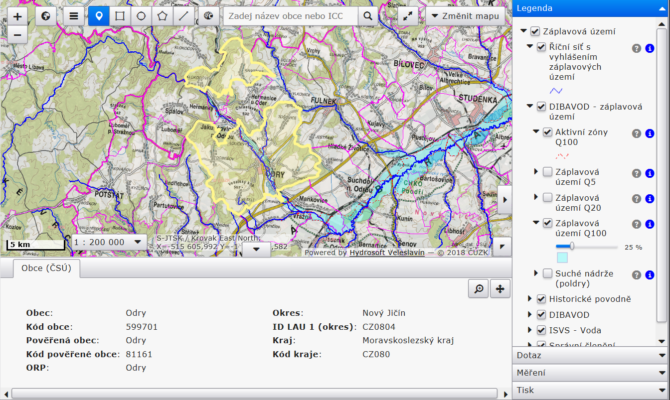Viewport: 670px width, 400px height.
Task: Click the search magnifier button
Action: 368,16
